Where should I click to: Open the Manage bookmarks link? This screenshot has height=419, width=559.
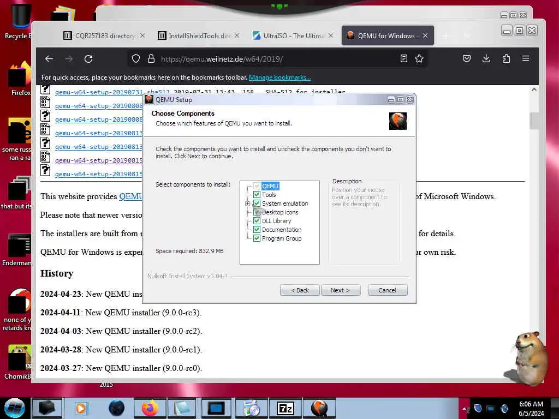[280, 77]
